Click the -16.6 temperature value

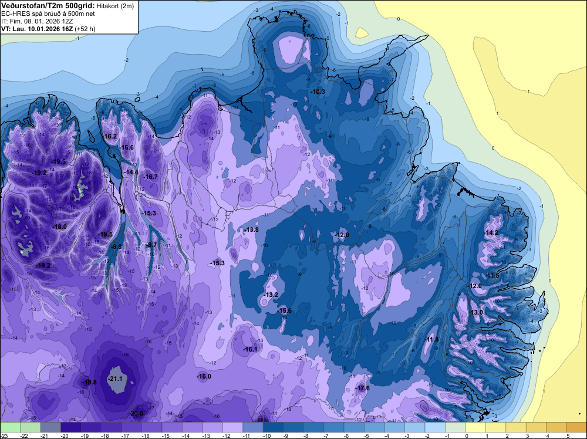click(127, 147)
